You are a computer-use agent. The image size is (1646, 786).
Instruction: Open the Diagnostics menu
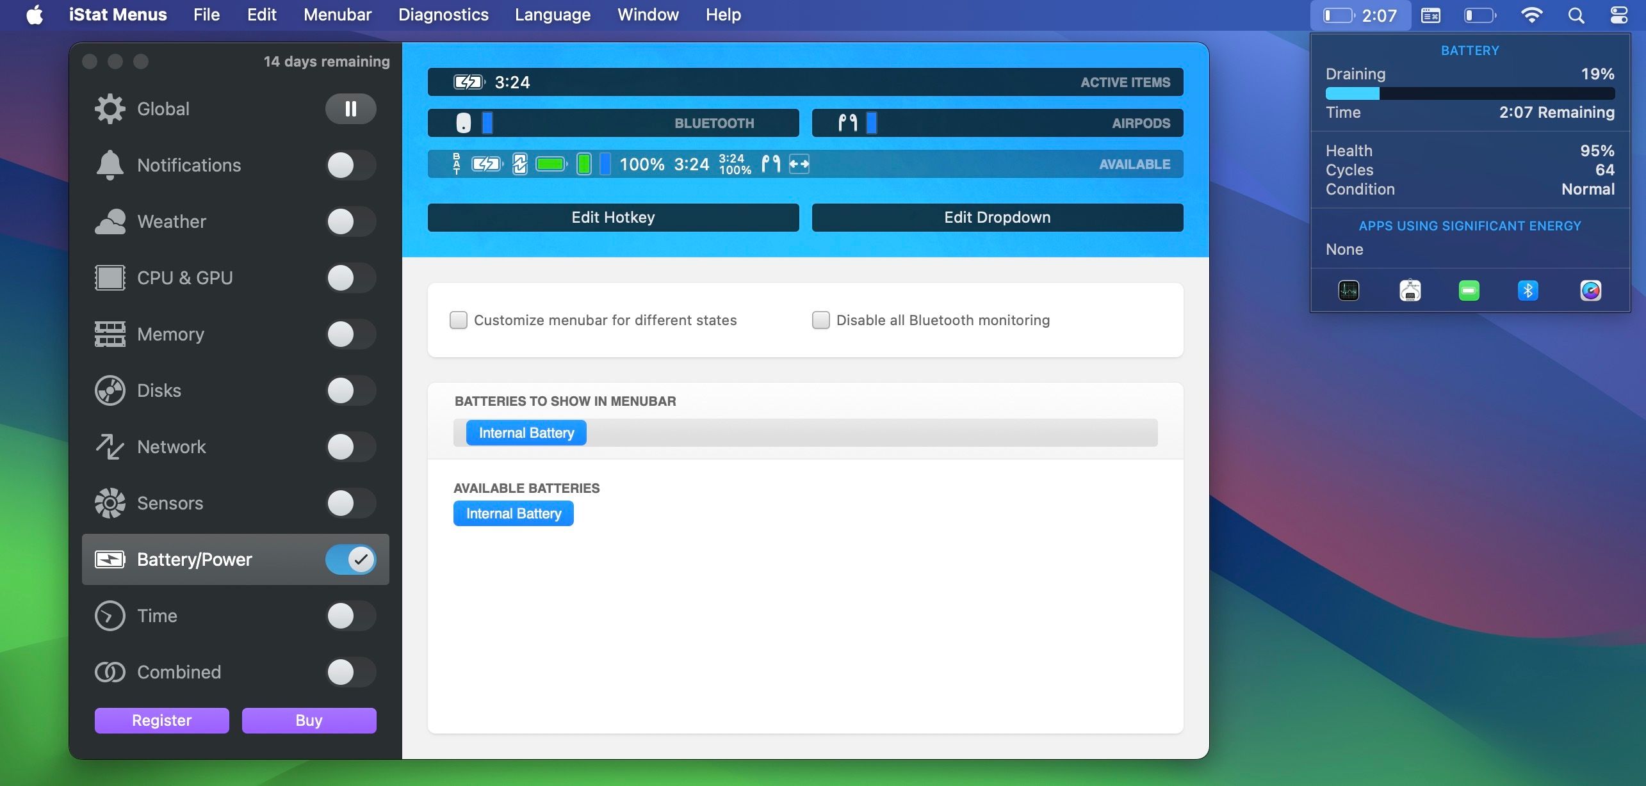pyautogui.click(x=443, y=14)
